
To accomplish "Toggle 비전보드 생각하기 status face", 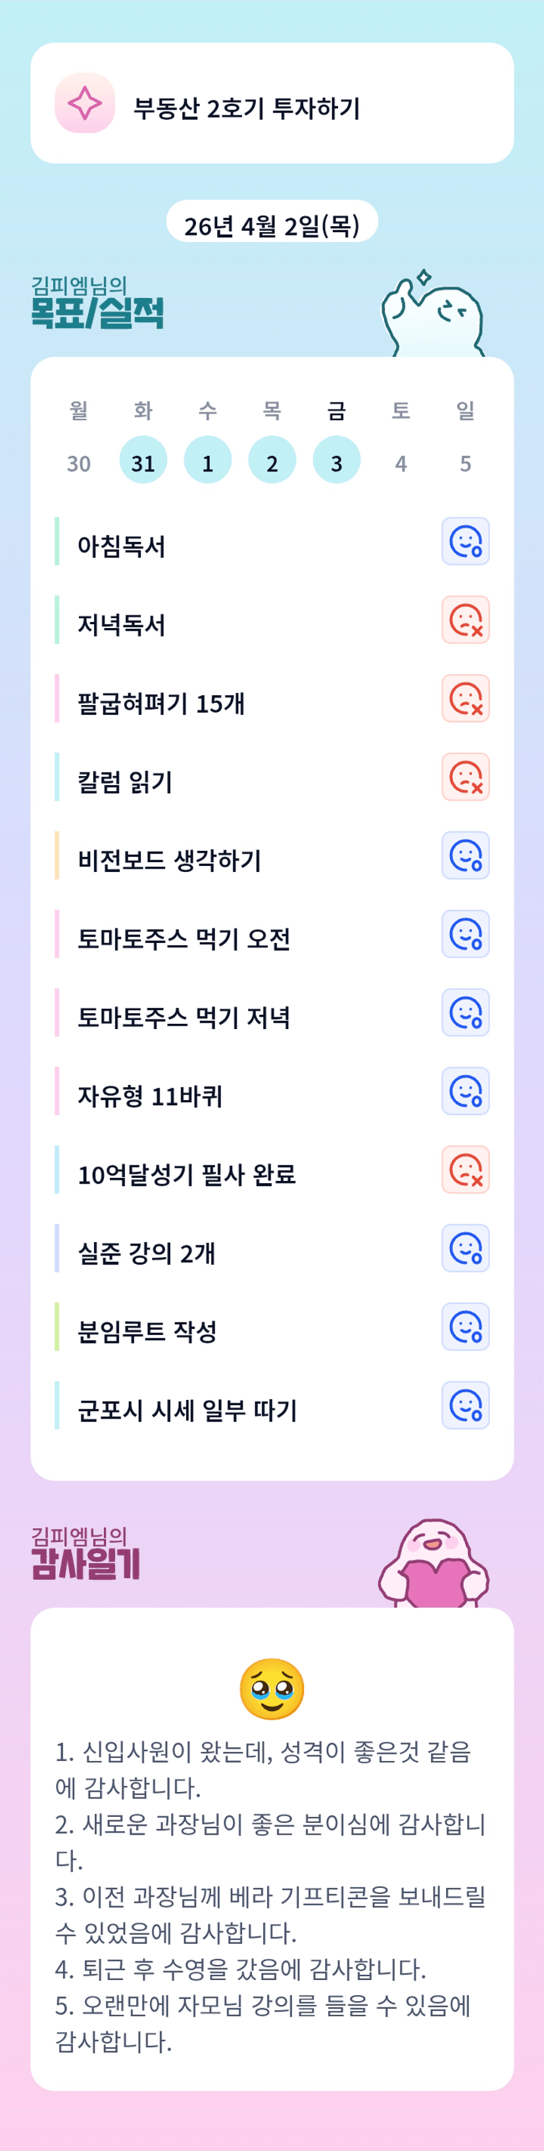I will (x=466, y=856).
